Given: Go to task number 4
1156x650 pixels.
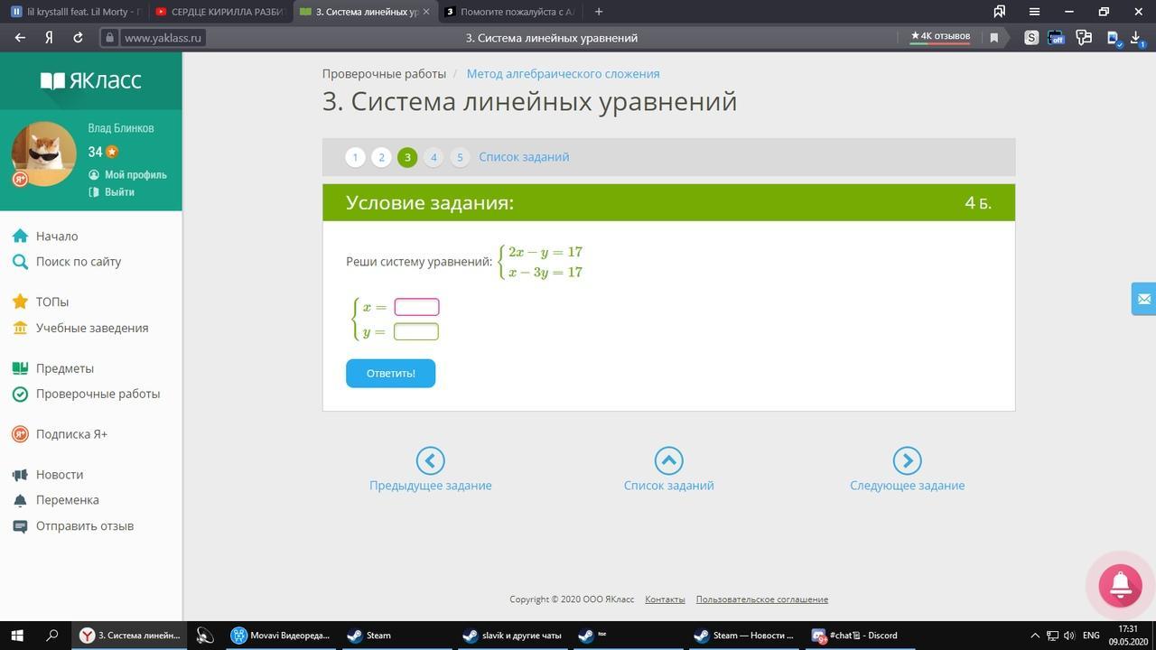Looking at the screenshot, I should [x=433, y=157].
